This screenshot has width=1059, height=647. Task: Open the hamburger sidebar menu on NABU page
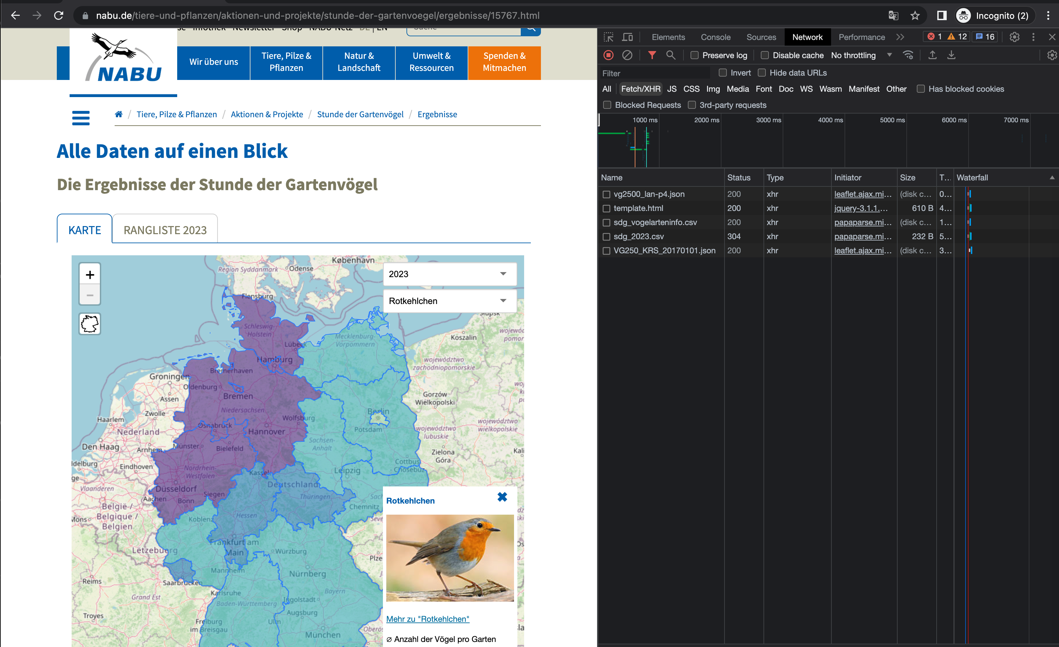[x=81, y=118]
